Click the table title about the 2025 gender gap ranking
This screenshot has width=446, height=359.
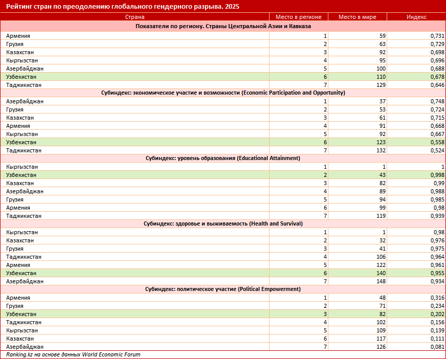[x=122, y=7]
